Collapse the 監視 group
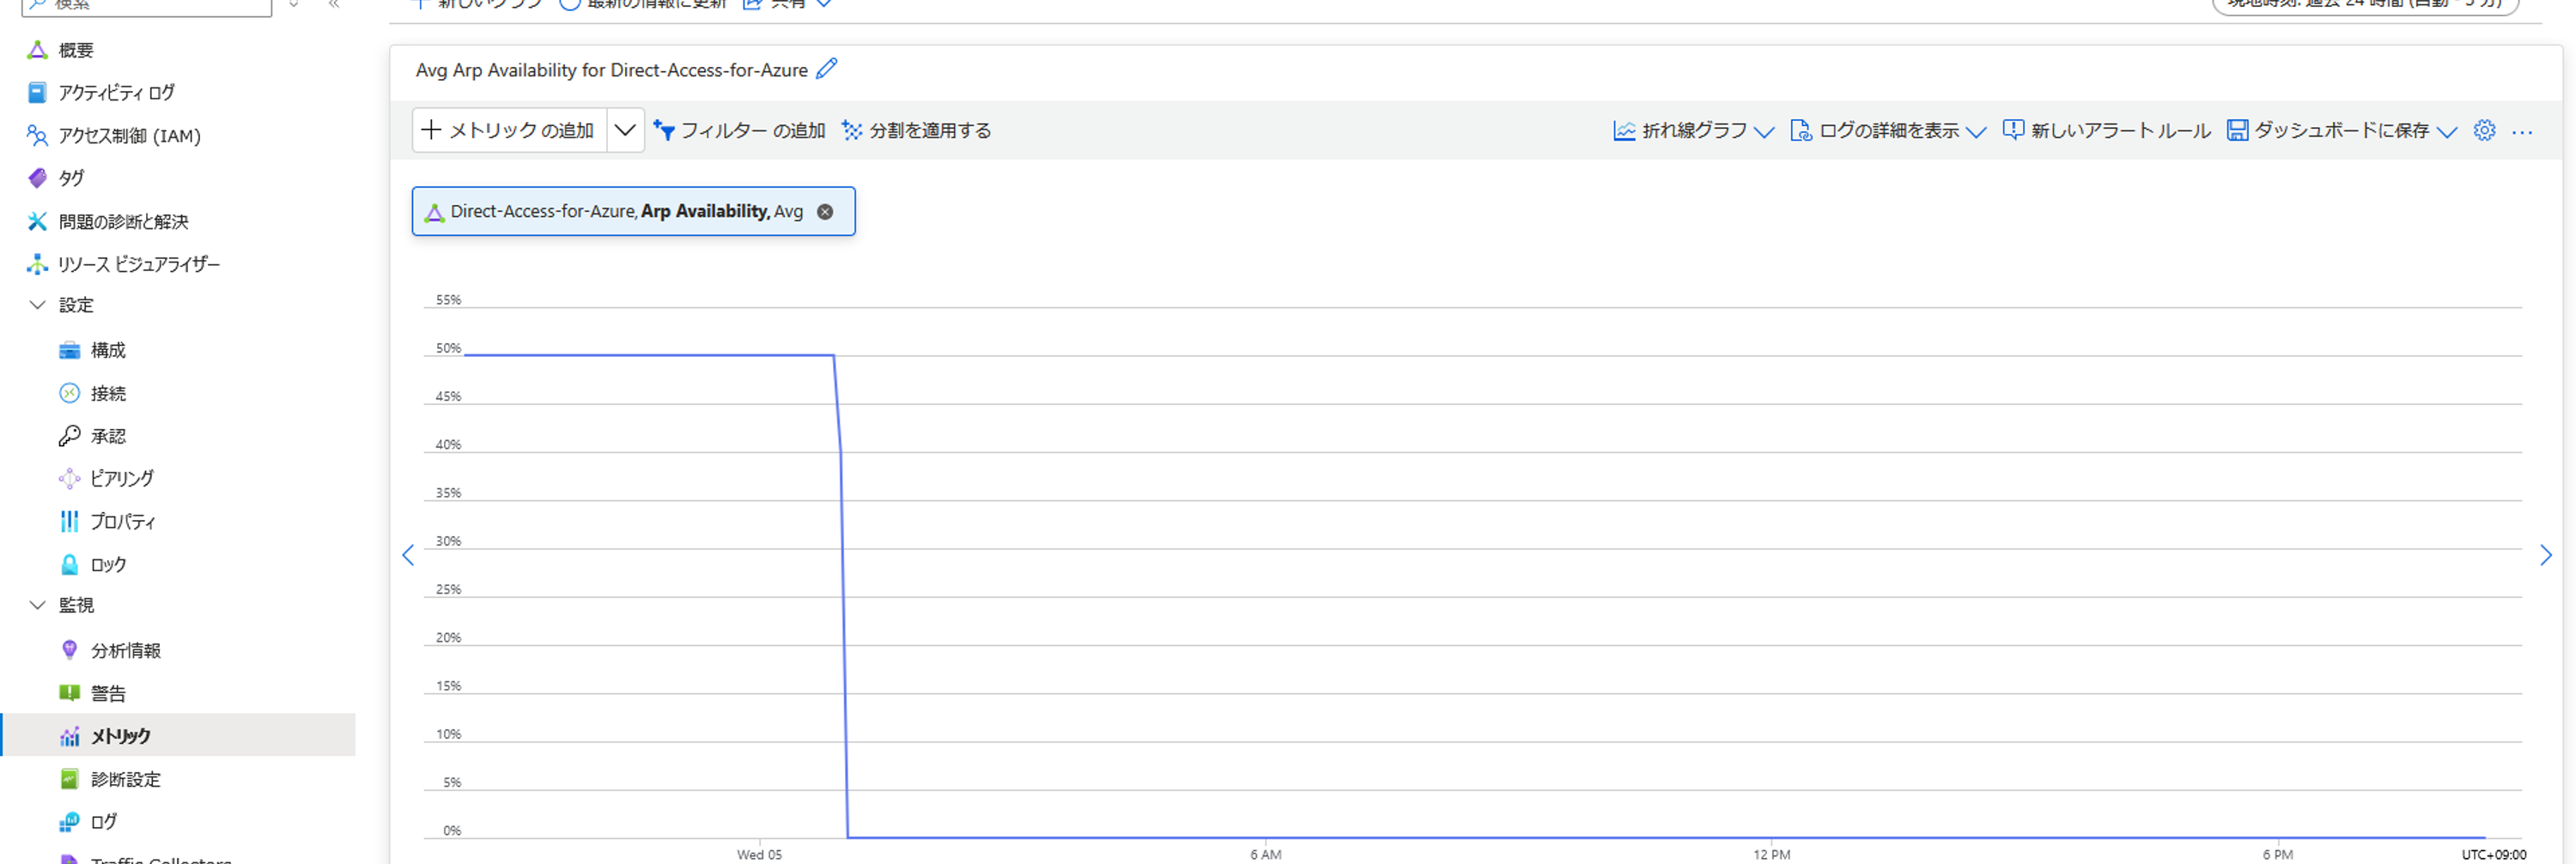2576x864 pixels. pos(38,605)
